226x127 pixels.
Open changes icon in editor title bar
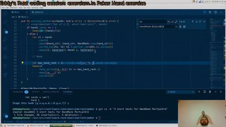click(204, 12)
